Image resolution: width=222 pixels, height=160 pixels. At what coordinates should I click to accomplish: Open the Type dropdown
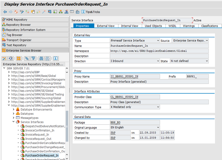pos(158,41)
